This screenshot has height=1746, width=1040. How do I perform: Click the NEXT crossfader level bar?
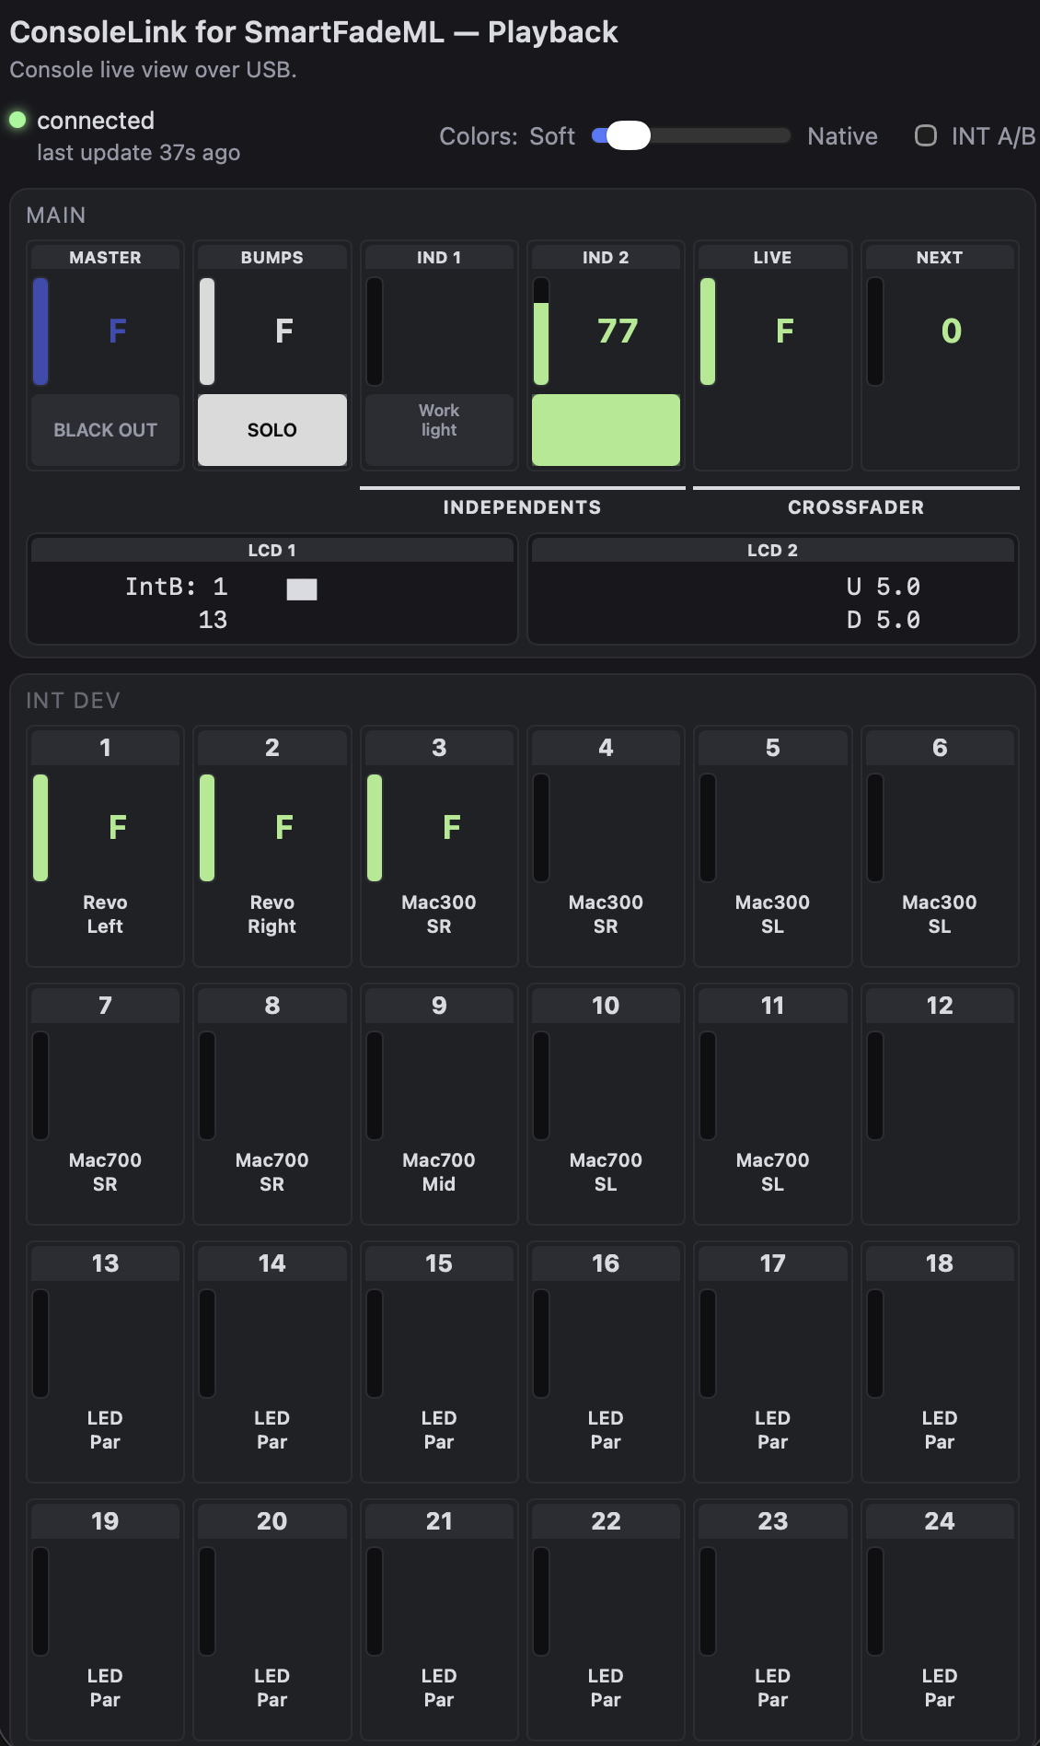(x=875, y=332)
